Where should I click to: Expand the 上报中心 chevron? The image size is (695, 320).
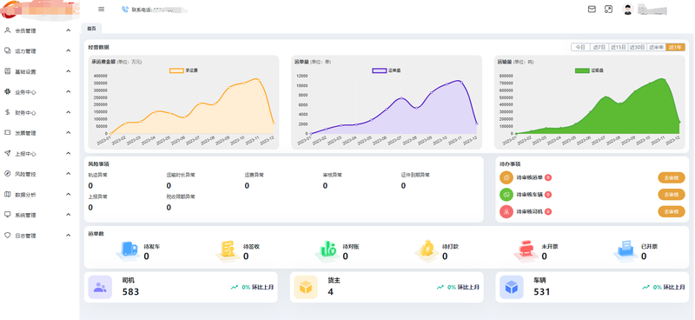69,153
